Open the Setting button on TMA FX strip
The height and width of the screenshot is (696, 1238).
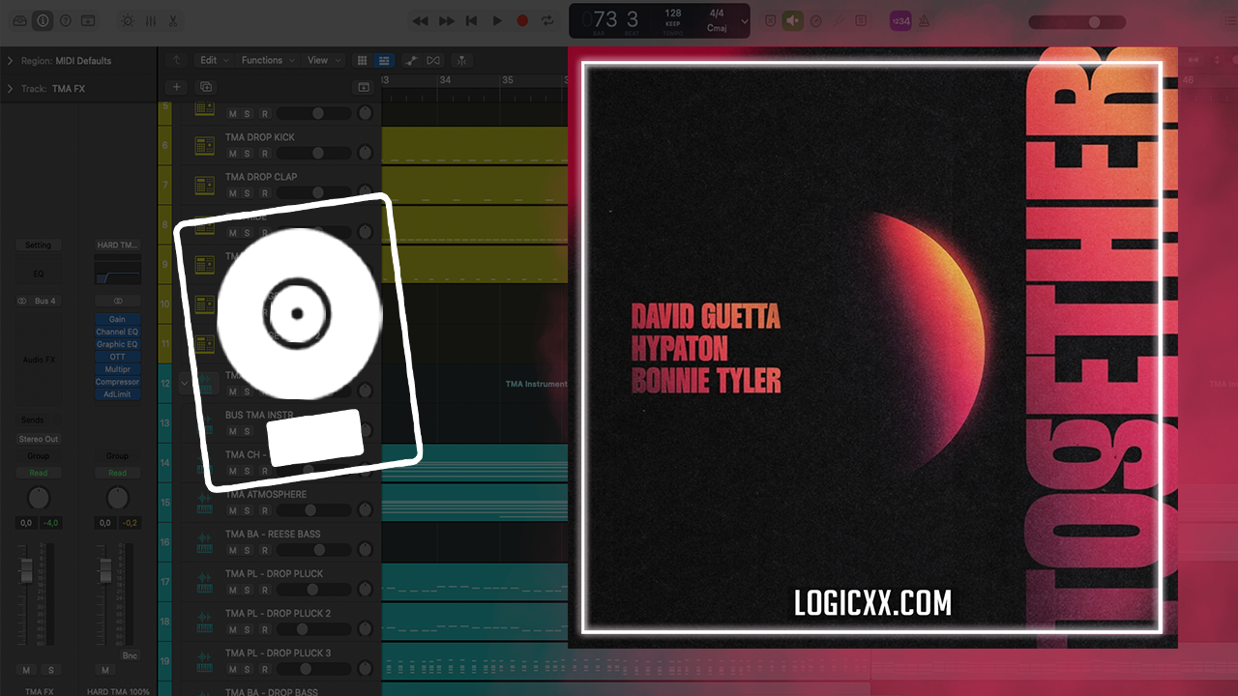pyautogui.click(x=38, y=246)
